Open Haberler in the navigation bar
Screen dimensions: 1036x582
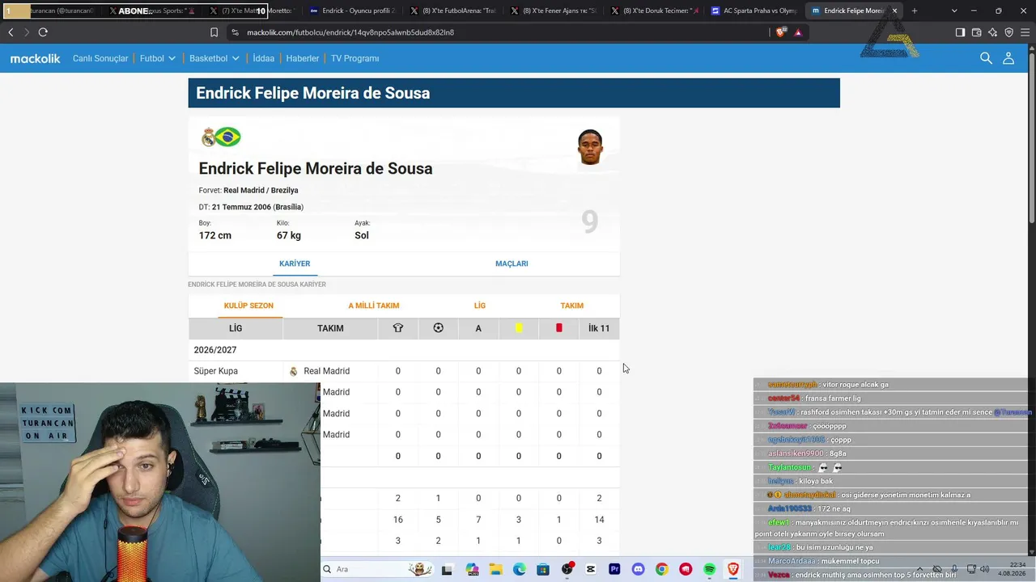click(x=303, y=58)
